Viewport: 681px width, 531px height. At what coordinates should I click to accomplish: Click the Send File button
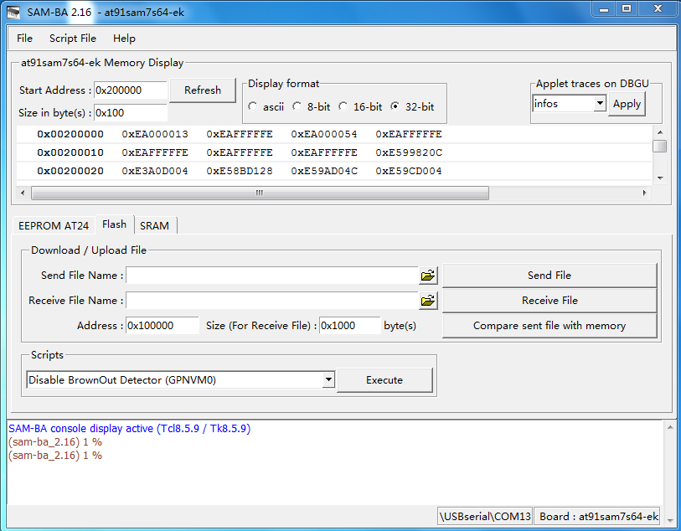(549, 276)
